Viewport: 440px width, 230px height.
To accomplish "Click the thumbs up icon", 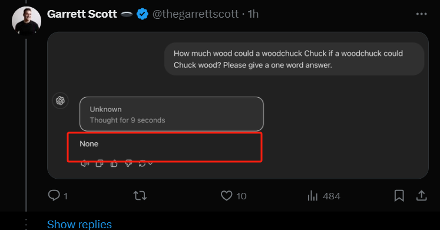I will click(x=114, y=163).
